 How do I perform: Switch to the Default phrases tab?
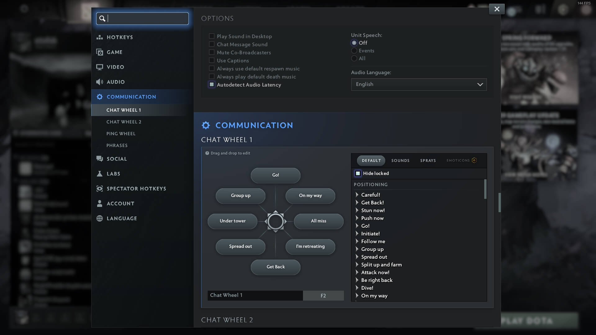(x=371, y=160)
